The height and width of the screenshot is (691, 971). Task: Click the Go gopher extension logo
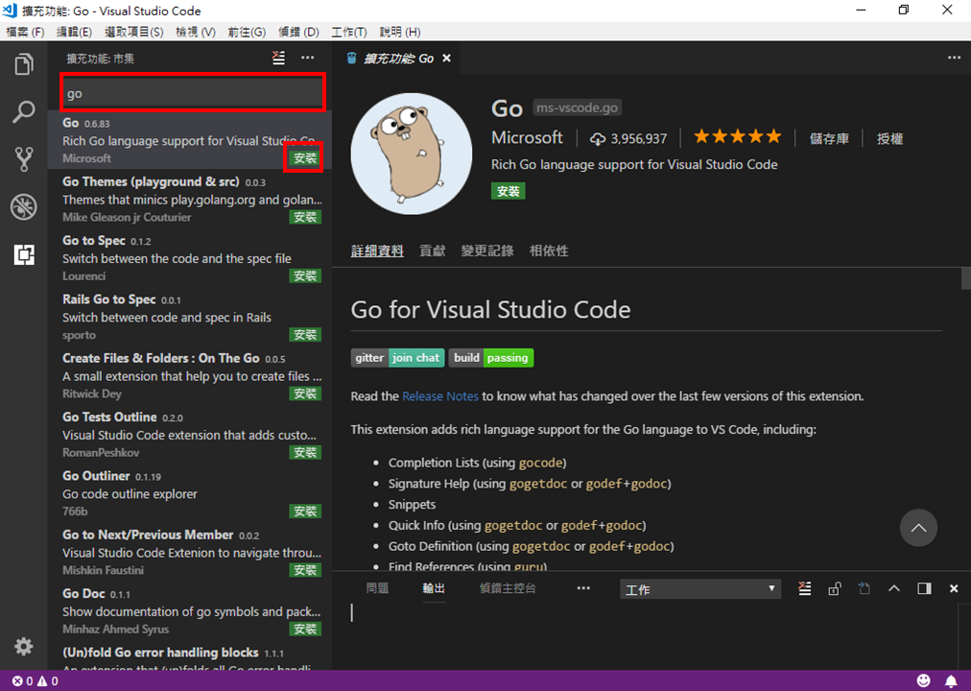(x=412, y=154)
